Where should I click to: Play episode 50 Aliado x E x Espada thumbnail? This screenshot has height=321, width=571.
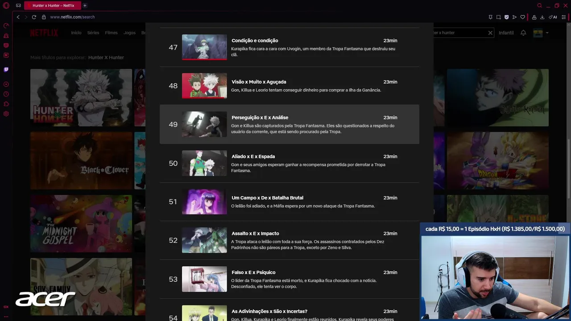click(x=204, y=163)
